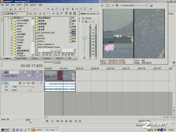Viewport: 176px width, 132px height.
Task: Click Track FX on video track 1
Action: tap(33, 72)
